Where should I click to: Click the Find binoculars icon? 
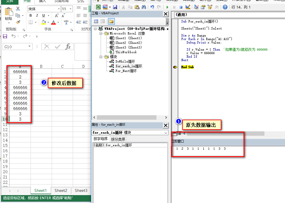(144, 7)
